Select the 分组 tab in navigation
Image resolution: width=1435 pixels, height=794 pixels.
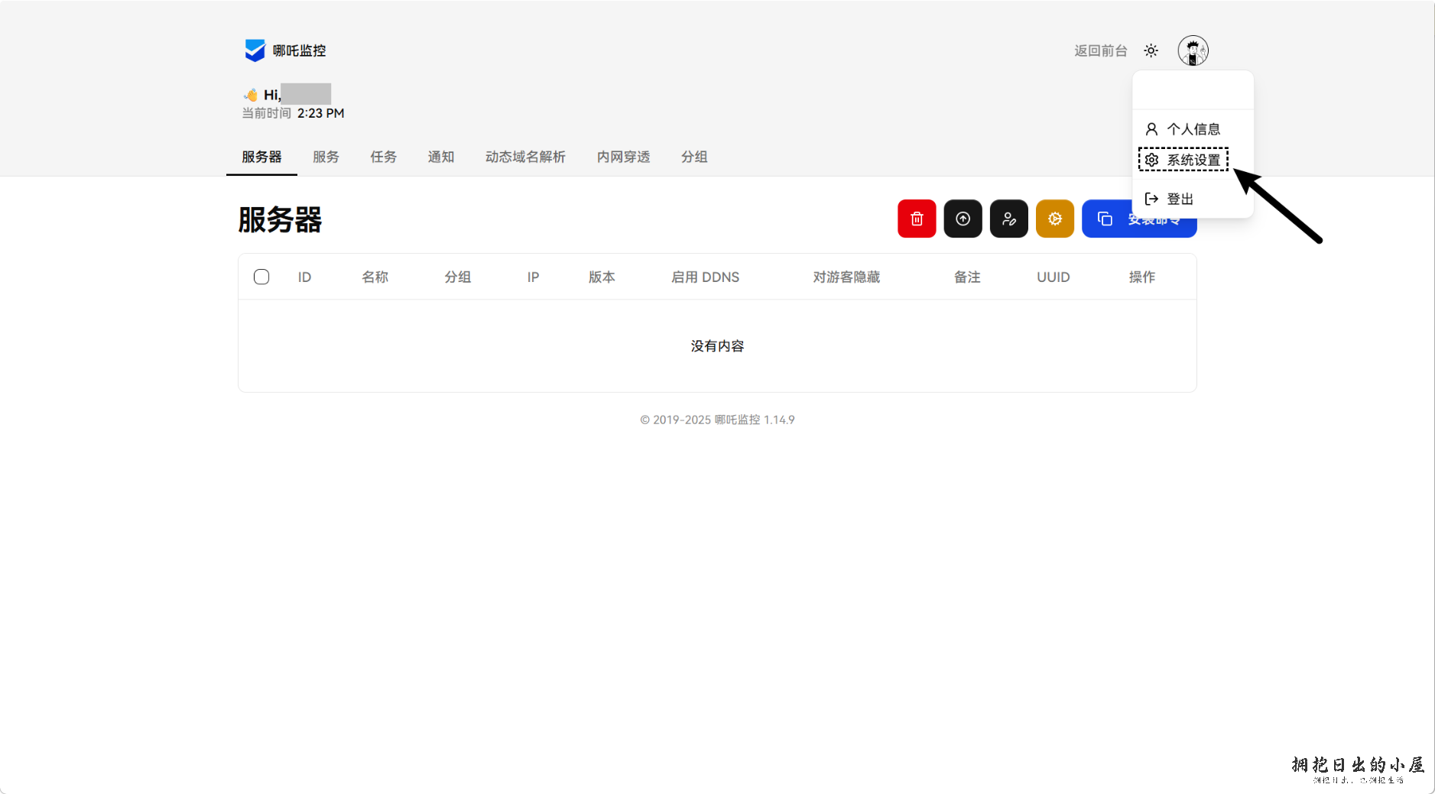[693, 157]
